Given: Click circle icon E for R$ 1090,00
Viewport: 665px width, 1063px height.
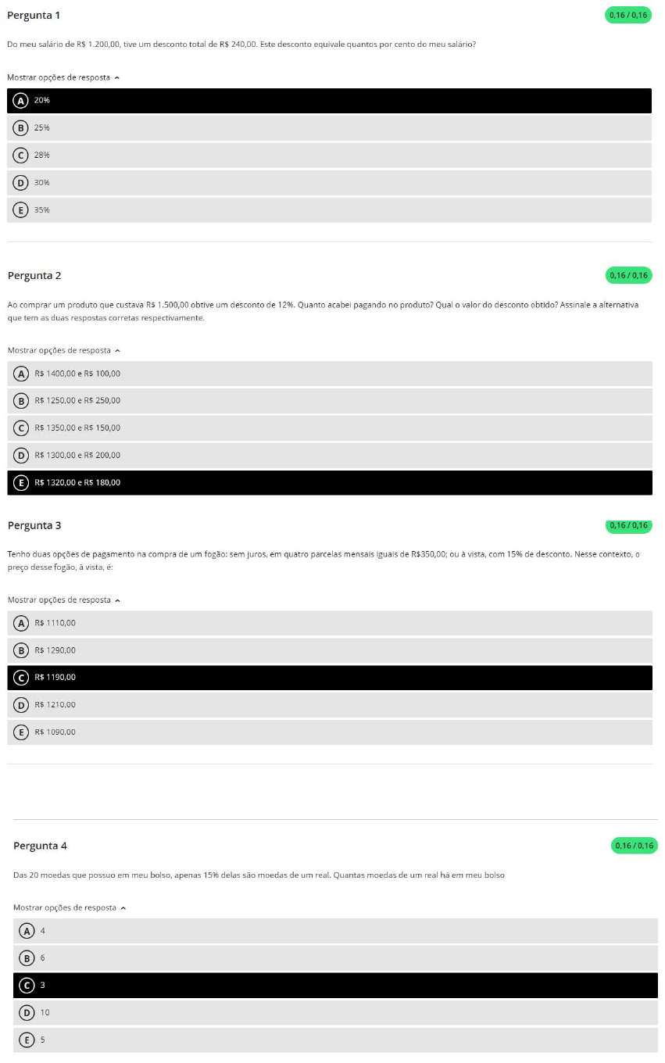Looking at the screenshot, I should click(x=22, y=732).
